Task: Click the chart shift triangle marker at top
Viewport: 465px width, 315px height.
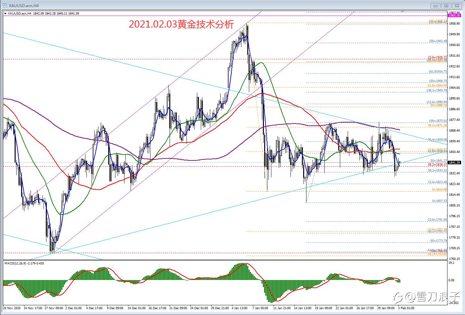Action: point(403,11)
